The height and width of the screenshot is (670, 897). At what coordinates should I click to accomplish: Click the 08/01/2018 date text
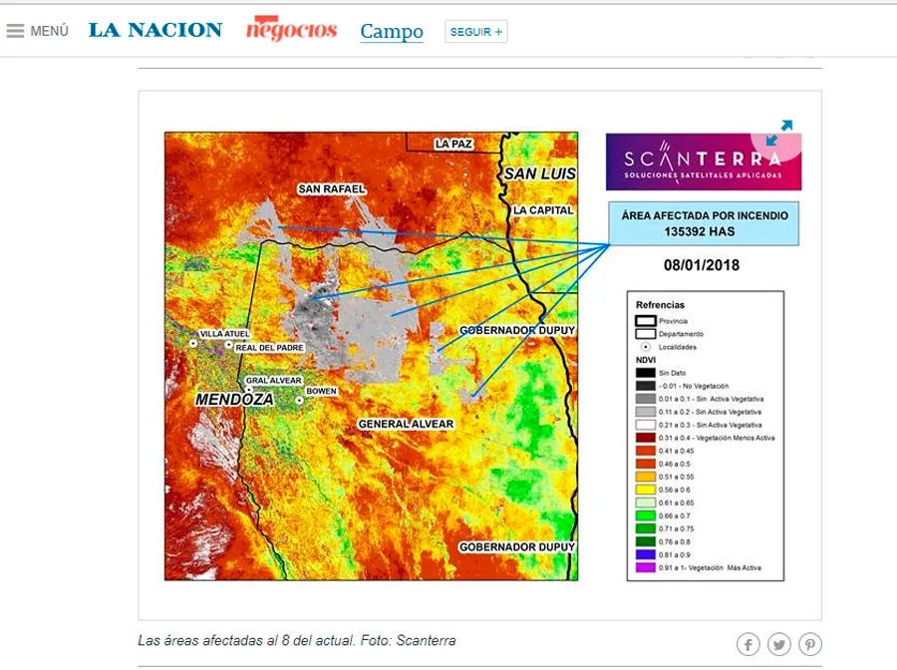[x=702, y=266]
